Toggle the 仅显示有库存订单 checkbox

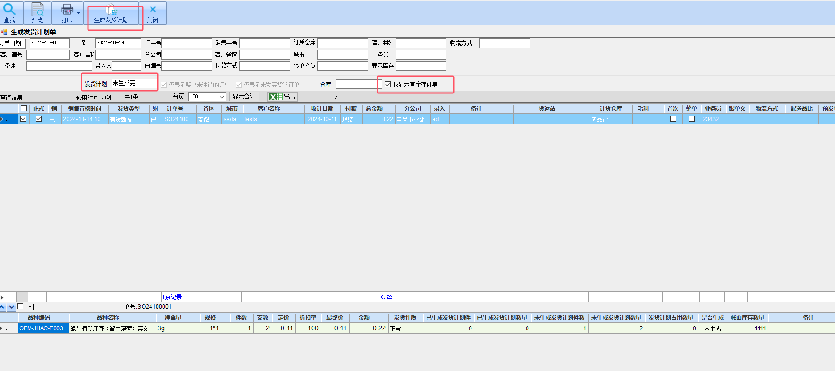point(388,84)
